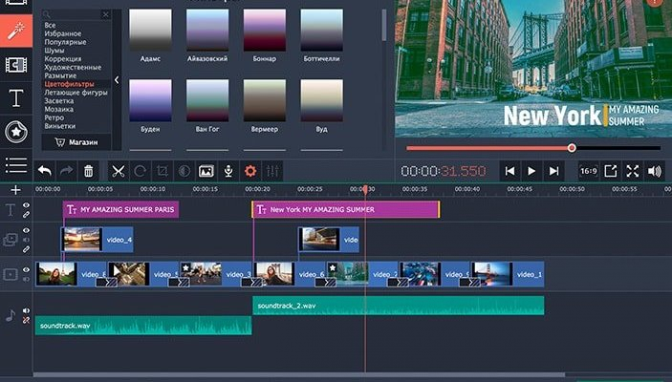The height and width of the screenshot is (382, 672).
Task: Toggle visibility eye on titles track
Action: coord(26,204)
